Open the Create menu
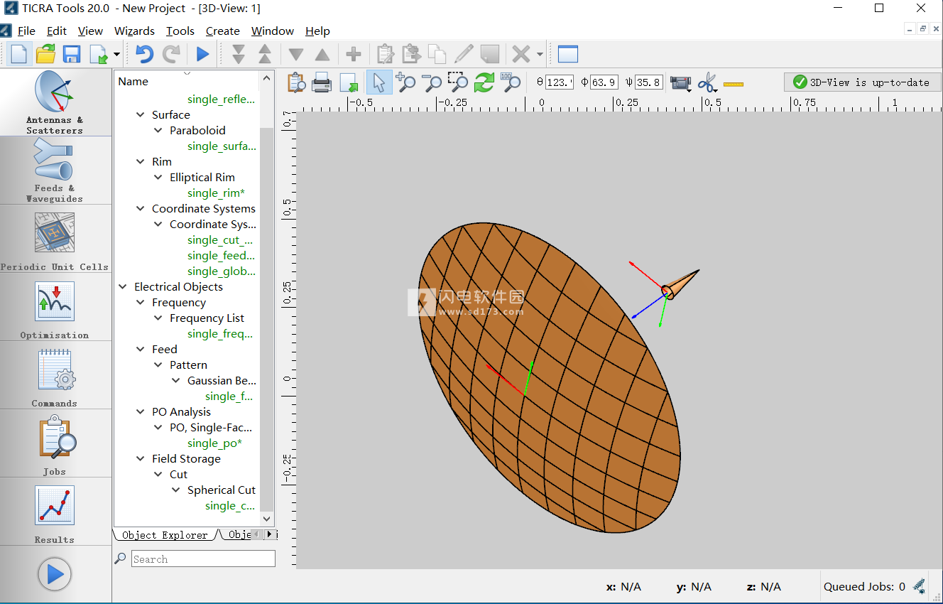Viewport: 943px width, 604px height. pos(223,31)
